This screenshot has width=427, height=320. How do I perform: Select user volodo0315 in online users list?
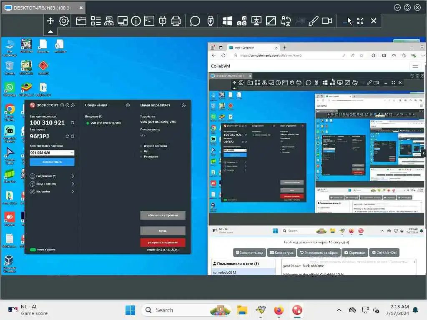[244, 272]
